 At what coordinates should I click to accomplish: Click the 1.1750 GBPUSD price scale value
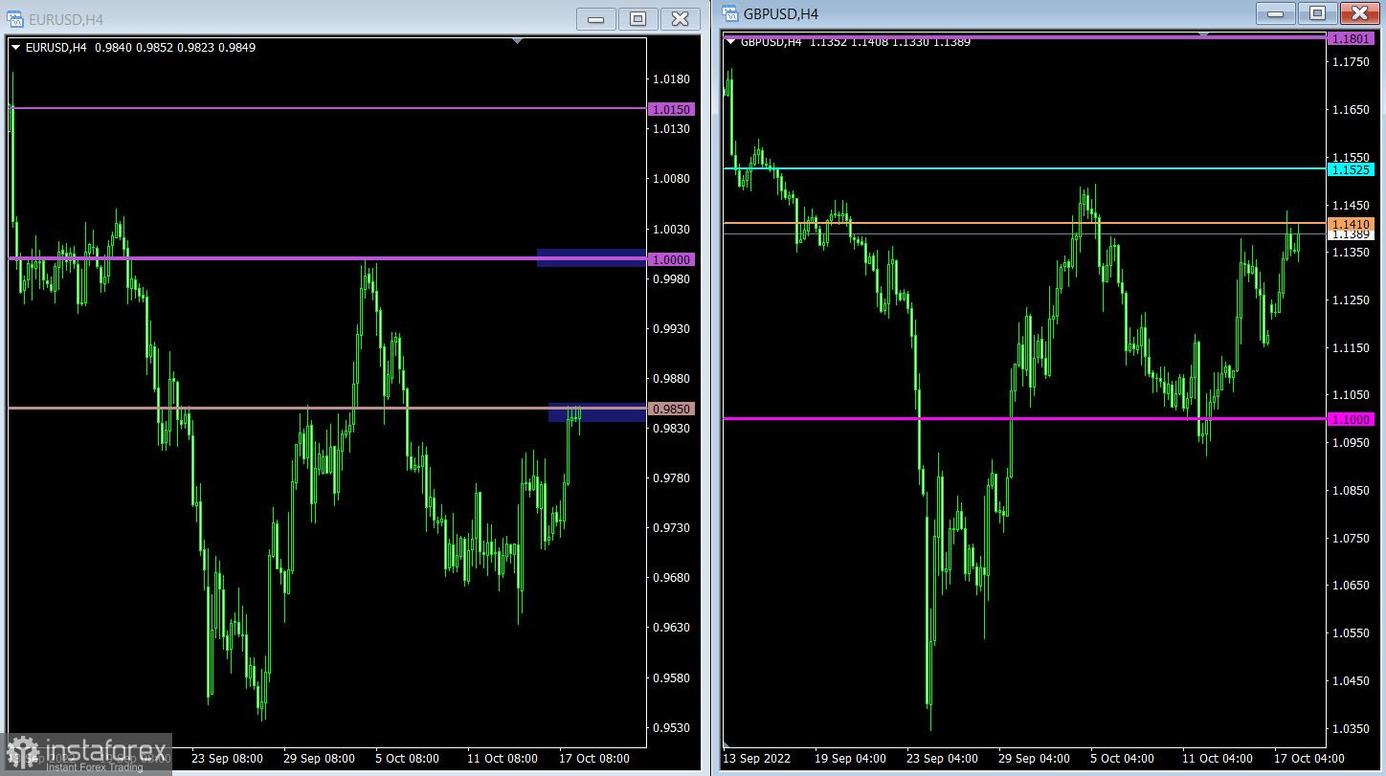[x=1352, y=62]
